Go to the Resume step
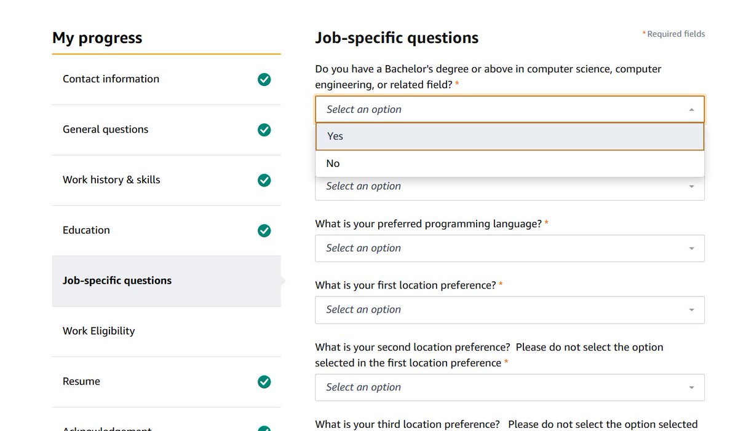The image size is (738, 431). pos(166,381)
